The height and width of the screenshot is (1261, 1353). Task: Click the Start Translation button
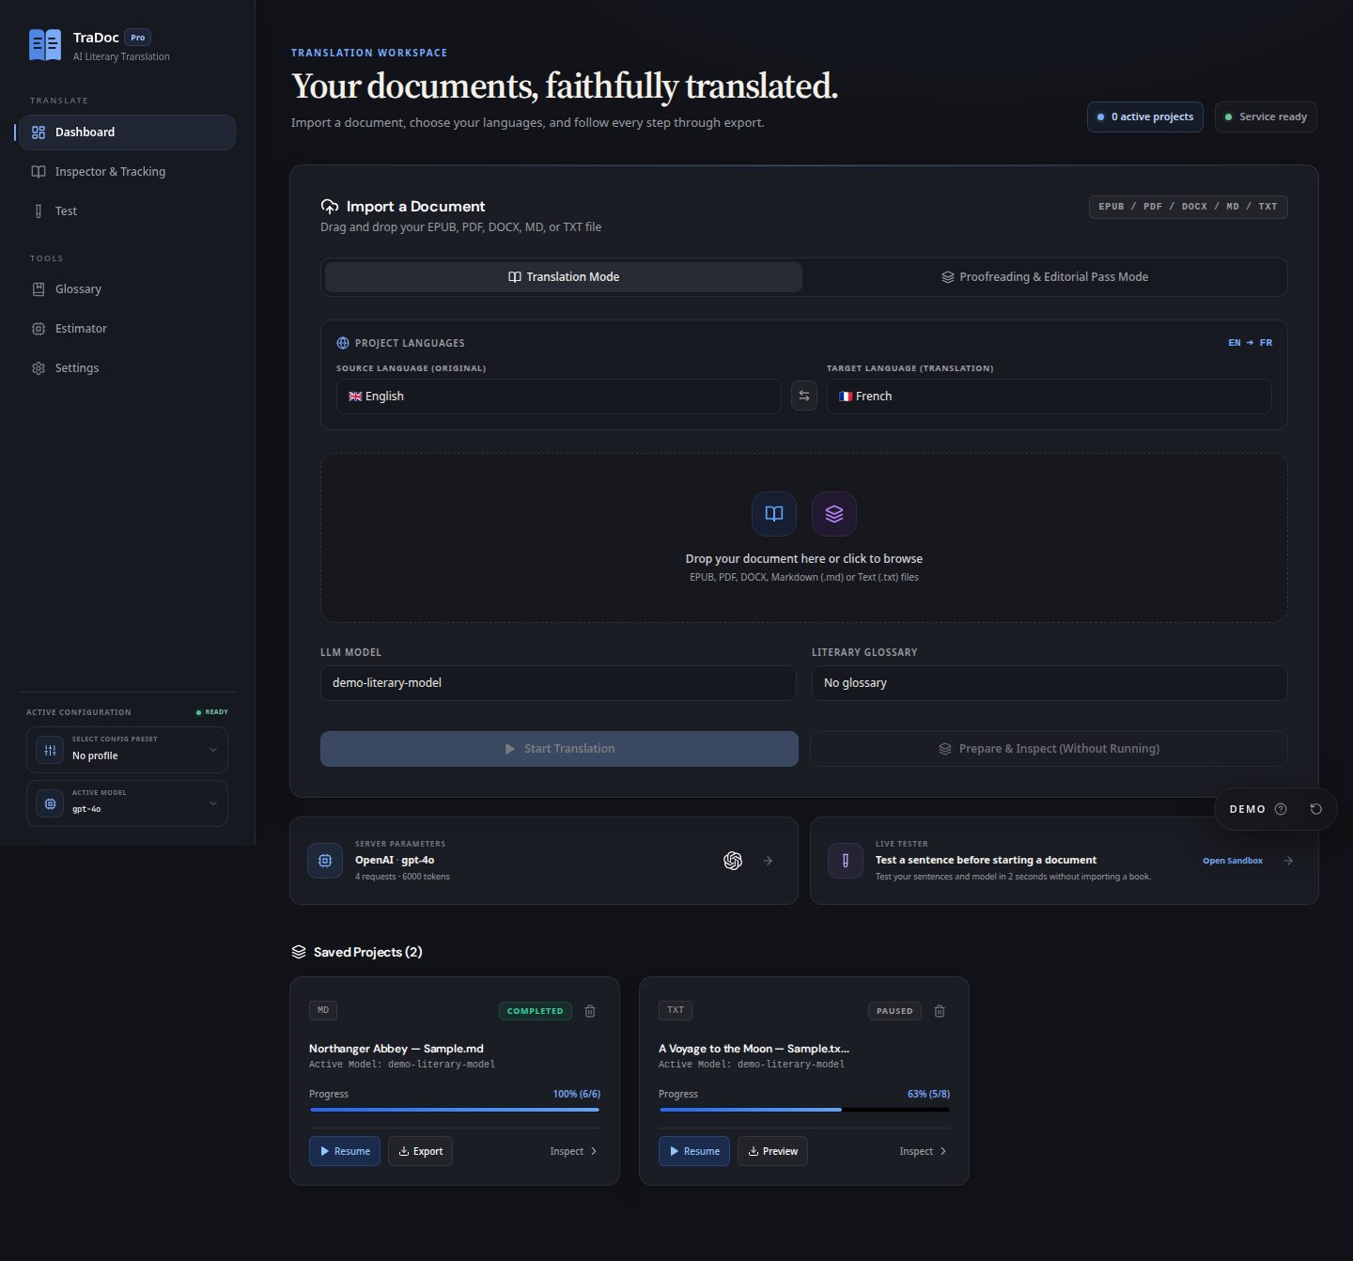[x=559, y=749]
